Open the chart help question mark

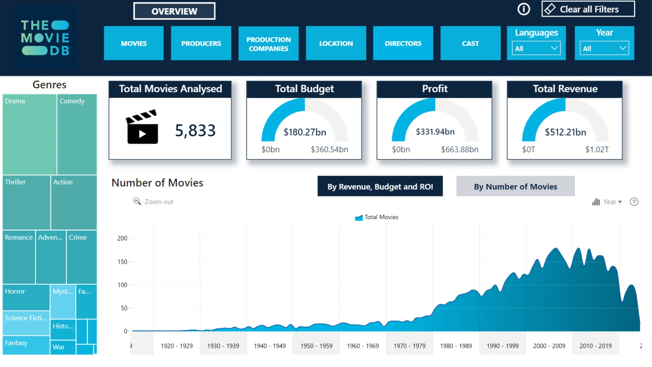[634, 202]
